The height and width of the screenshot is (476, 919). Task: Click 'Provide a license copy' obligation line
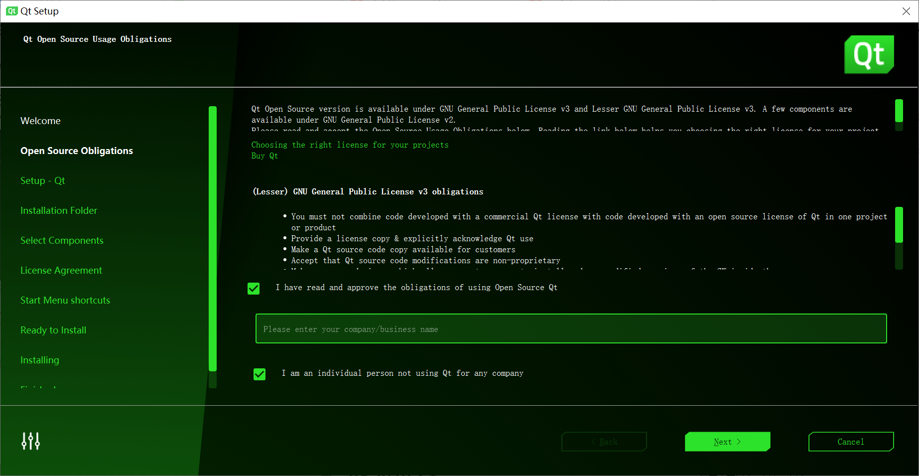(x=412, y=239)
